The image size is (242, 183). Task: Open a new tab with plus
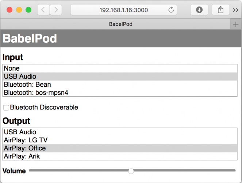click(235, 24)
